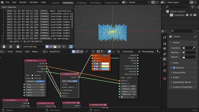This screenshot has height=112, width=199.
Task: Open the outliner filter options
Action: click(x=193, y=7)
